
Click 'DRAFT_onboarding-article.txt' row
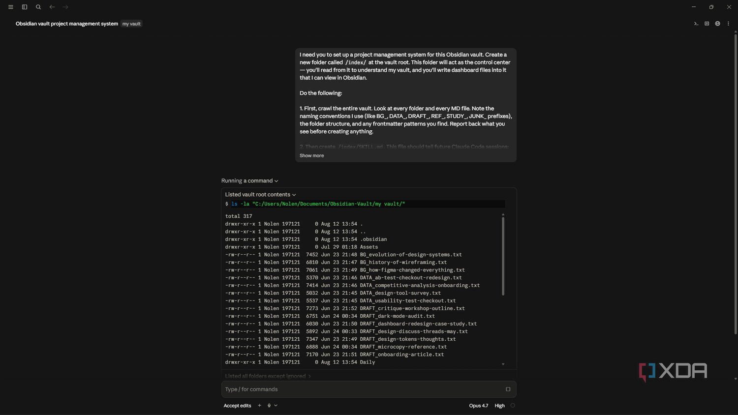click(335, 355)
